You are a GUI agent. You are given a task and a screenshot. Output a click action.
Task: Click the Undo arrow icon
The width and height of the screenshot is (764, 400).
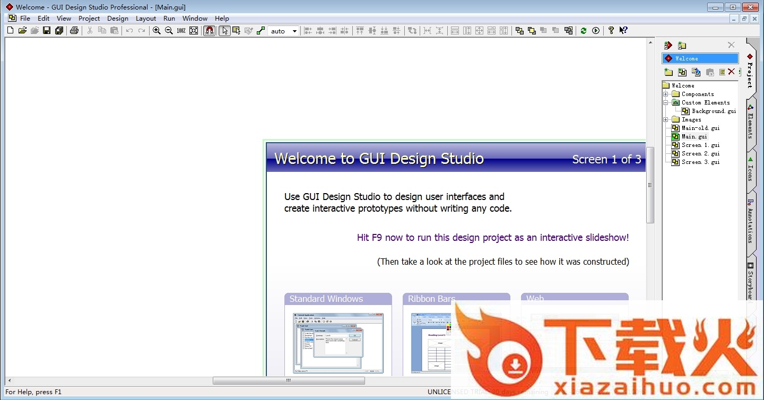pos(129,31)
